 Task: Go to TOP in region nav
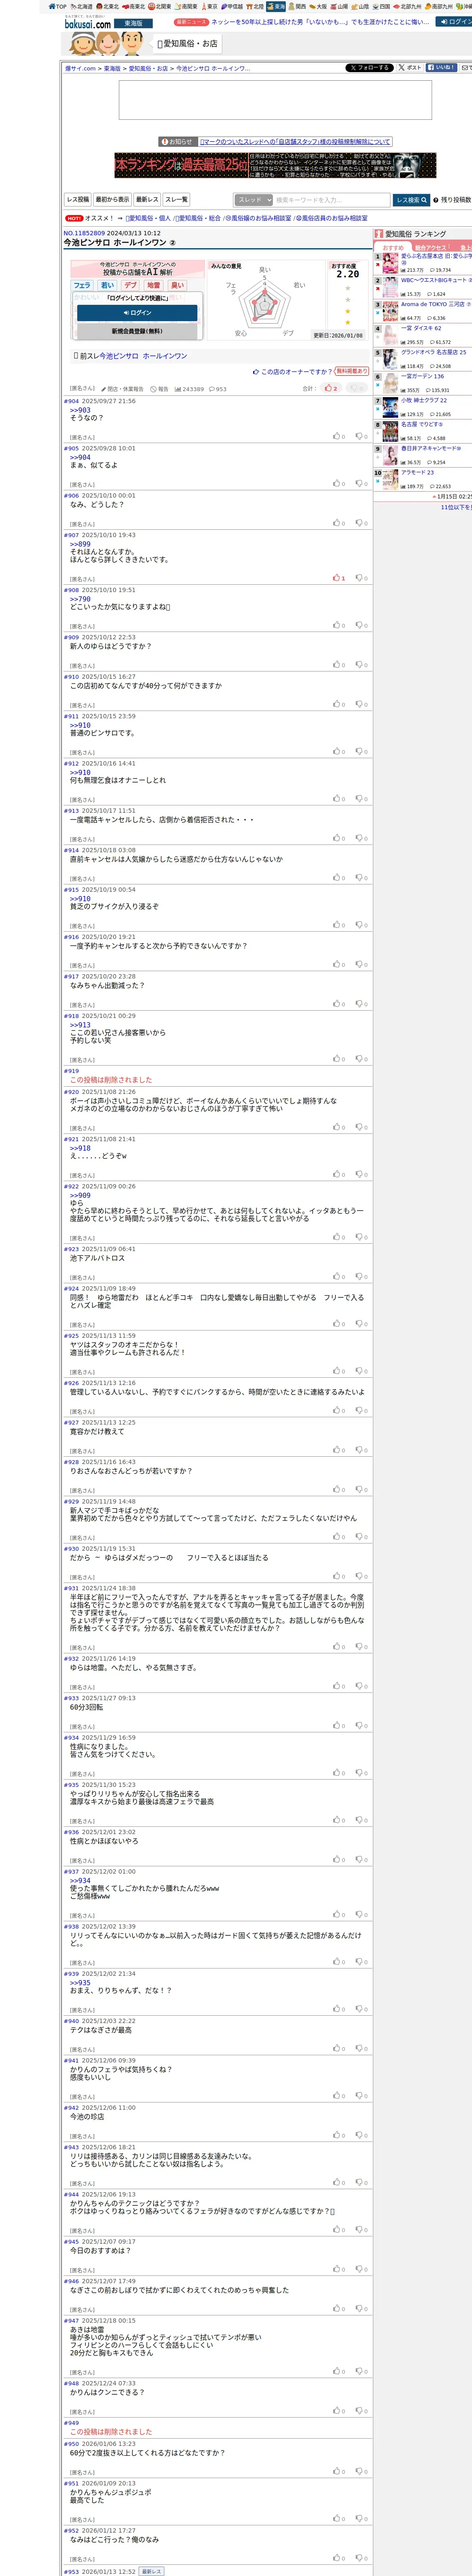coord(58,6)
